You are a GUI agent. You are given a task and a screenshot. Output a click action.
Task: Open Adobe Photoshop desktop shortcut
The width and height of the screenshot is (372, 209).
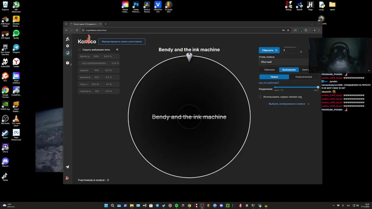coord(136,7)
